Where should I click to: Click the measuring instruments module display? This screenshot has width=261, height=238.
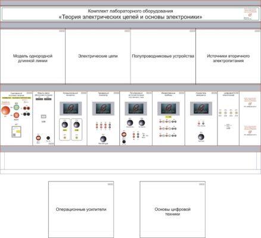coord(169,109)
